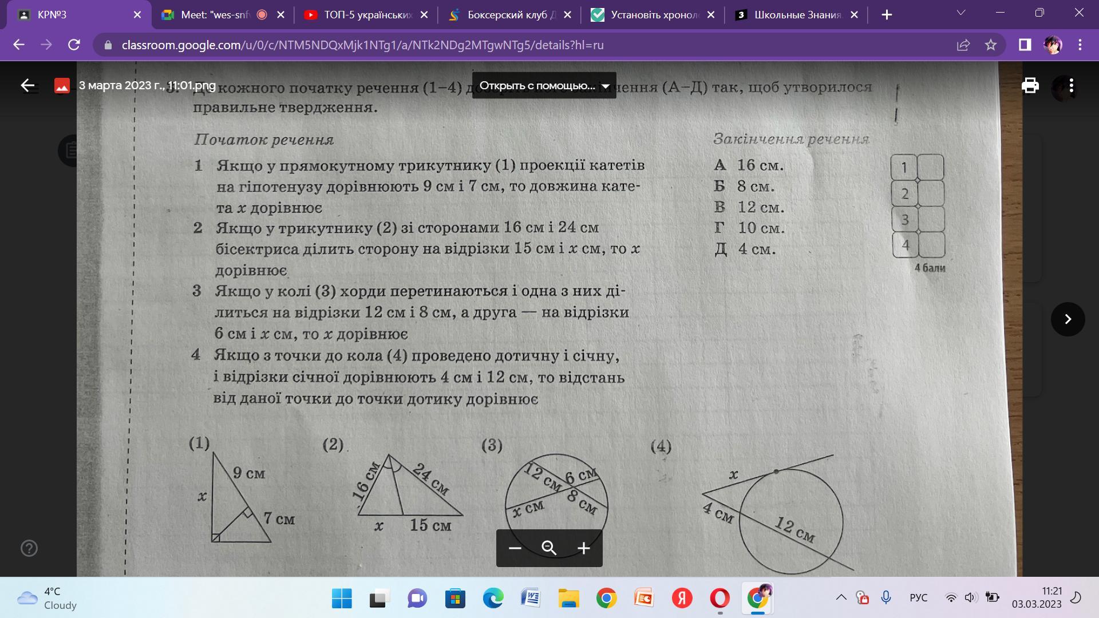Expand the "Открыть с помощью" dropdown
This screenshot has width=1099, height=618.
click(x=544, y=86)
